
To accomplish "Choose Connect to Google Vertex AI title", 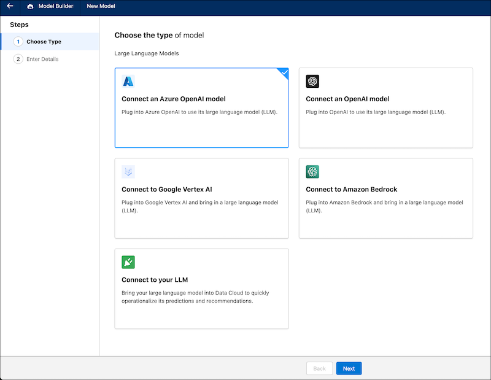I will pyautogui.click(x=166, y=190).
